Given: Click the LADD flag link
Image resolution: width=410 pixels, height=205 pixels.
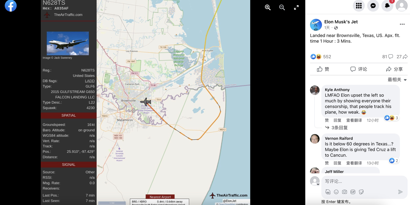Looking at the screenshot, I should (90, 81).
